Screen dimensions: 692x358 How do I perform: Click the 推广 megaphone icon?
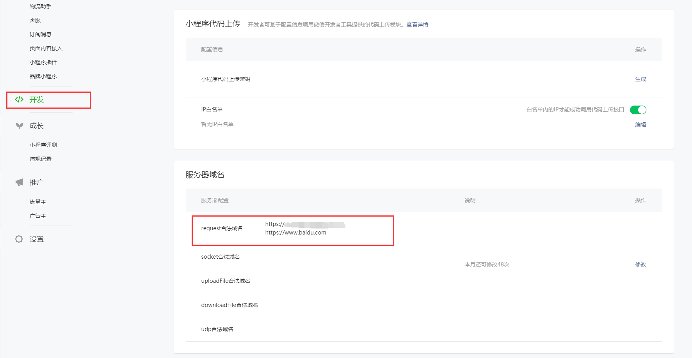(x=19, y=182)
